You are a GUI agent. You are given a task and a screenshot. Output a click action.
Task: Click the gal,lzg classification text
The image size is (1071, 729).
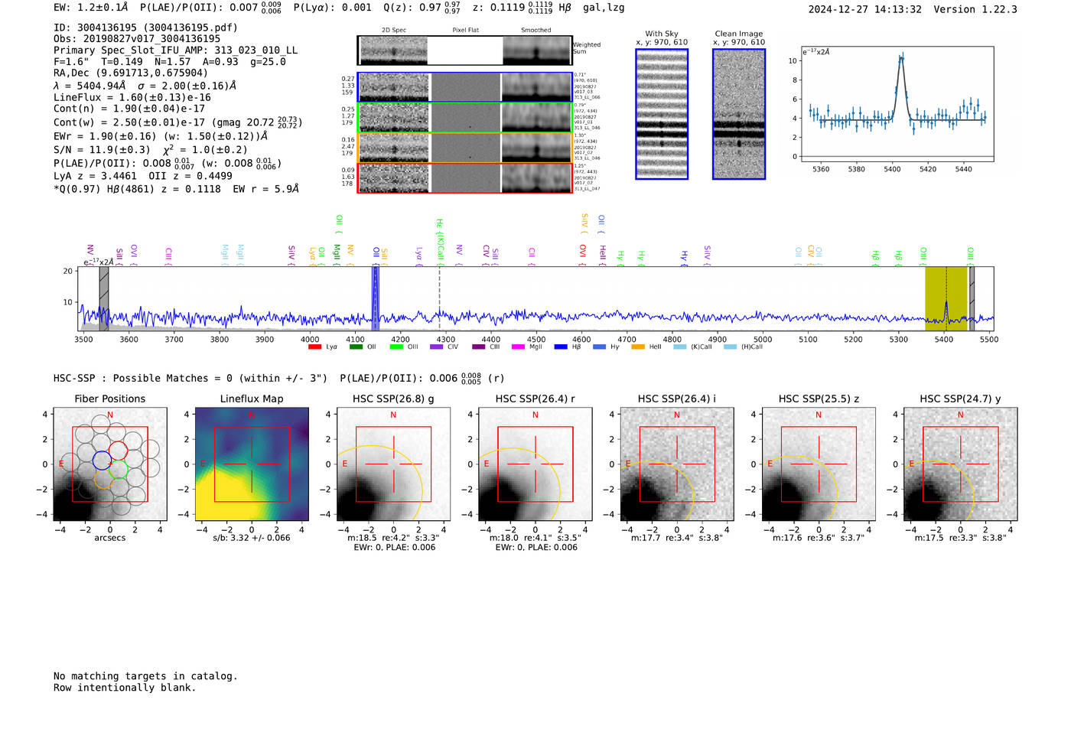tap(604, 8)
